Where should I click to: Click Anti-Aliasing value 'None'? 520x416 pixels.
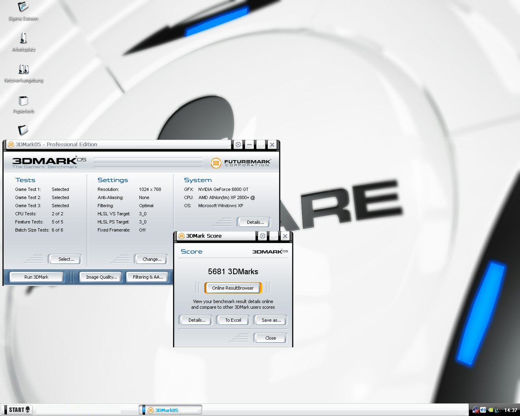click(144, 197)
